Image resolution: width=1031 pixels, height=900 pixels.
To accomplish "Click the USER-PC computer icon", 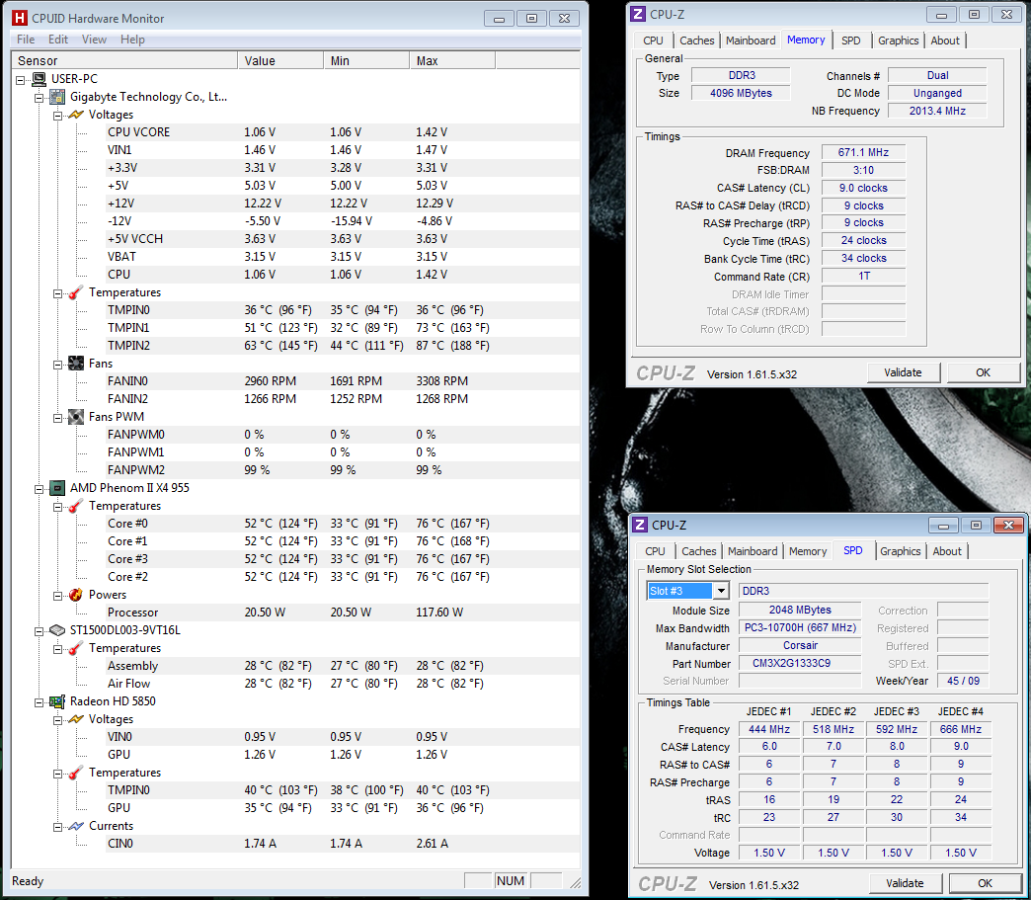I will point(39,79).
